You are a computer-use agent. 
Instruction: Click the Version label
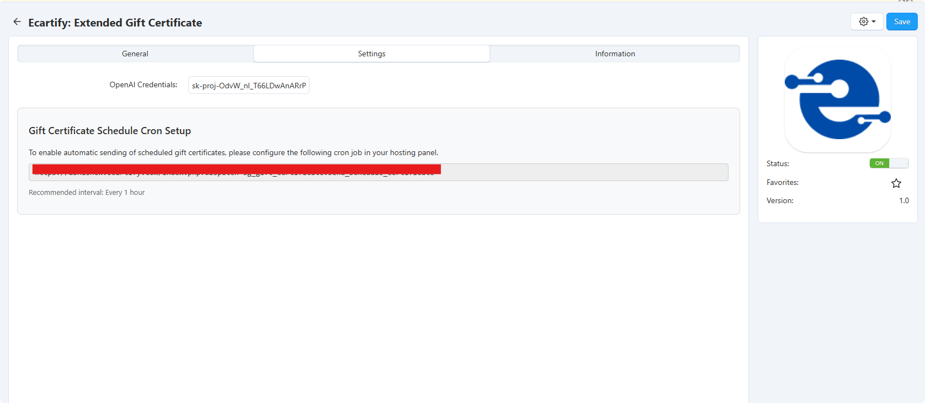click(779, 201)
